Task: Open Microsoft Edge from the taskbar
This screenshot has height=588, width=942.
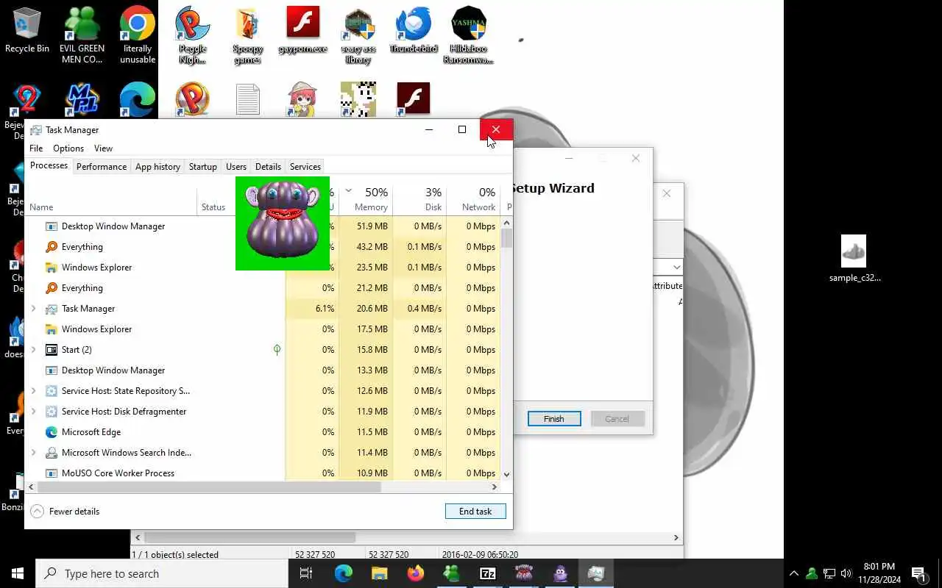Action: [x=344, y=573]
